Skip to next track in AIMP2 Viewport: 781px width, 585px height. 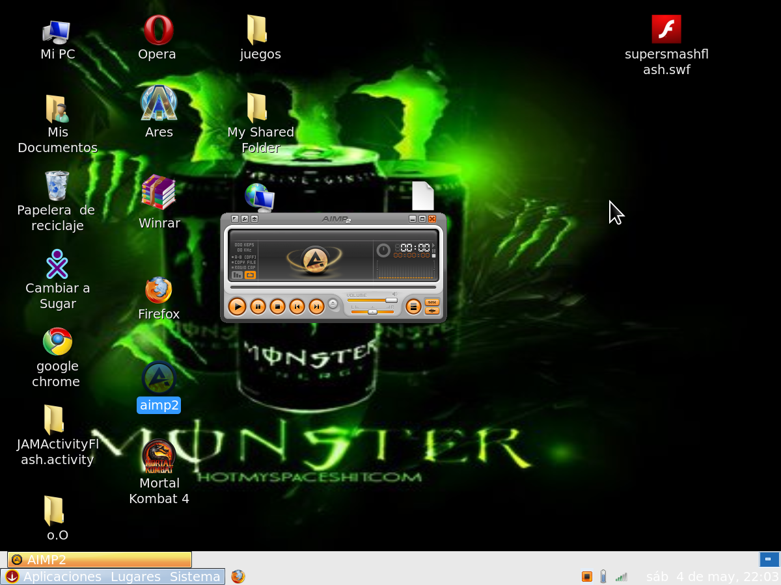point(317,306)
